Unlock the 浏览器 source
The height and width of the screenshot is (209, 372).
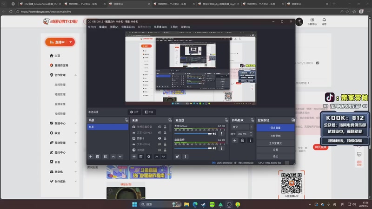click(165, 150)
